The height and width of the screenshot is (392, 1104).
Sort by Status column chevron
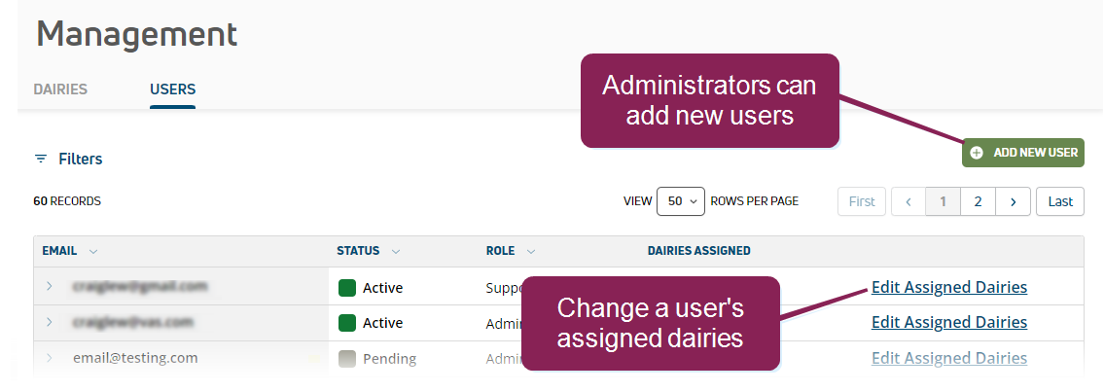coord(396,251)
